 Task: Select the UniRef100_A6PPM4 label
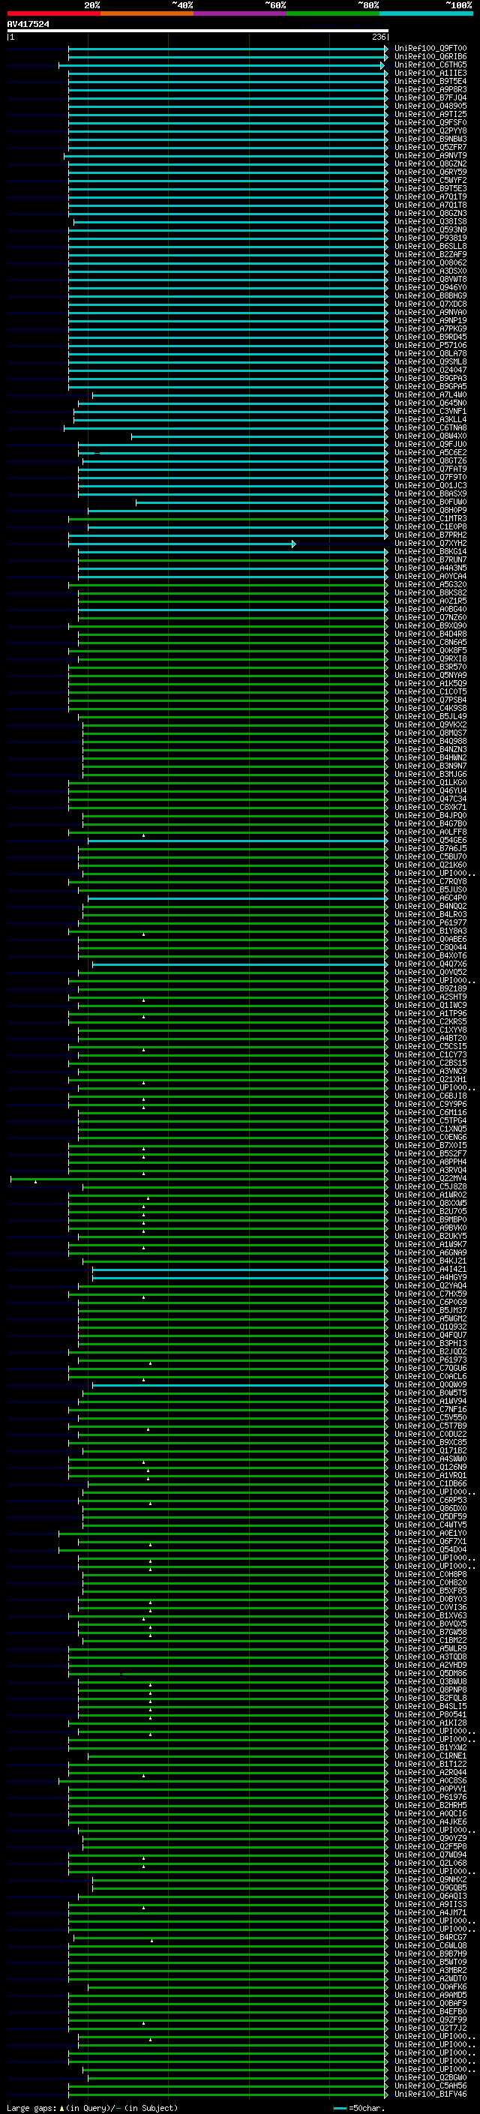[x=430, y=1161]
